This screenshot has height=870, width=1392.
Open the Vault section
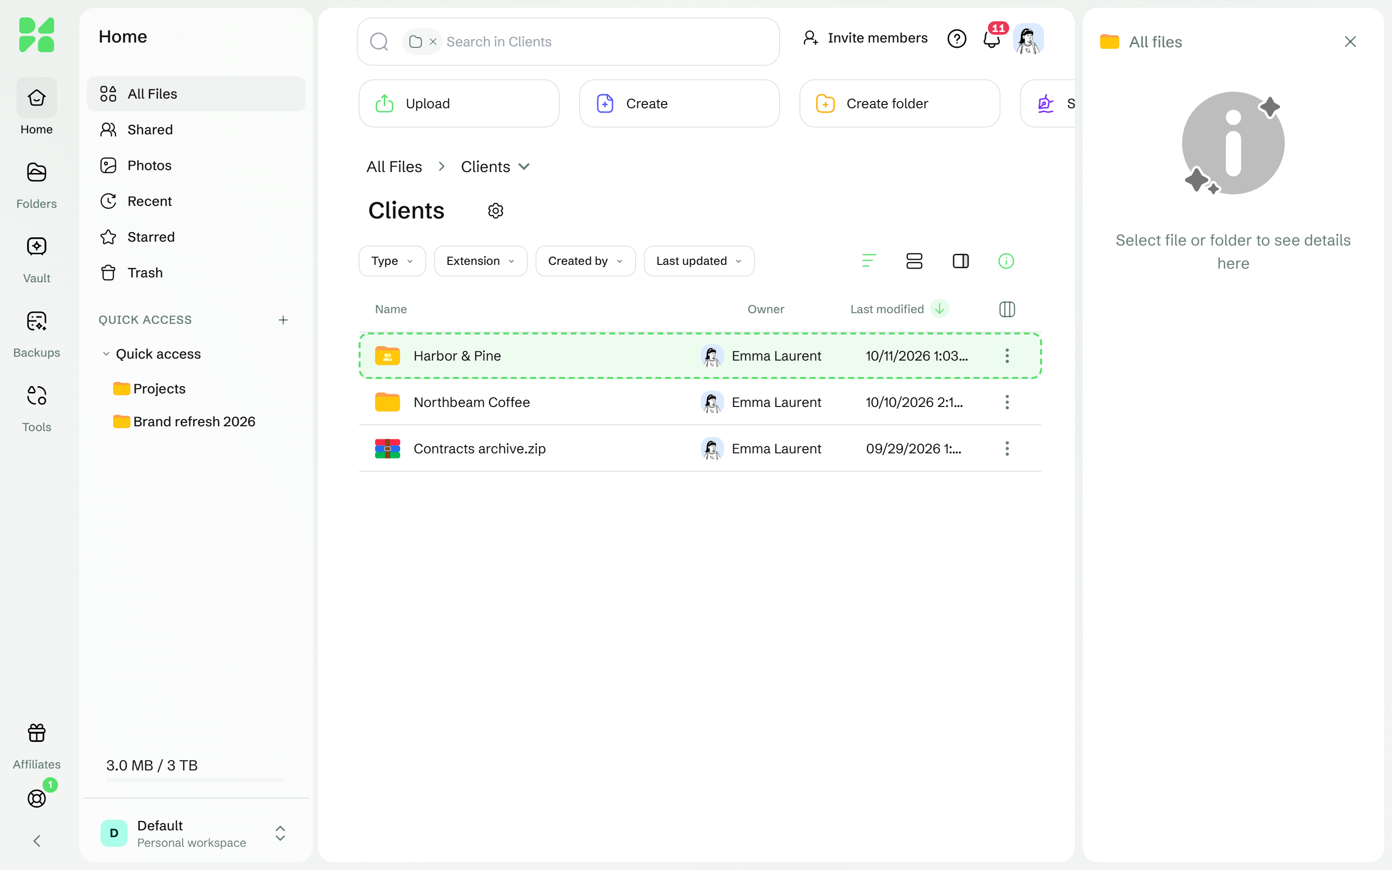point(36,259)
